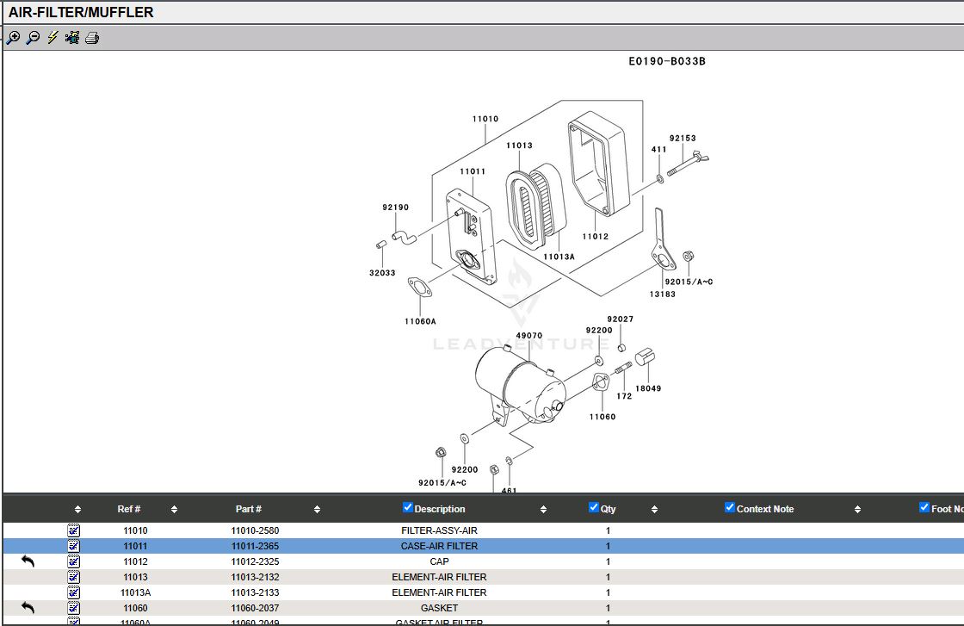Image resolution: width=964 pixels, height=626 pixels.
Task: Select the ELEMENT-AIR FILTER 11013-2132 row
Action: pyautogui.click(x=439, y=577)
